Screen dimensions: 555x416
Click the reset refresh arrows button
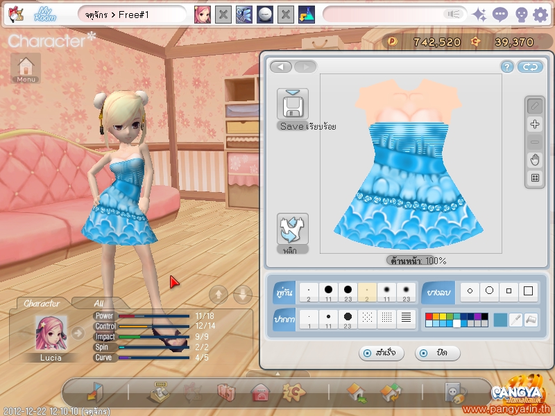pos(530,67)
